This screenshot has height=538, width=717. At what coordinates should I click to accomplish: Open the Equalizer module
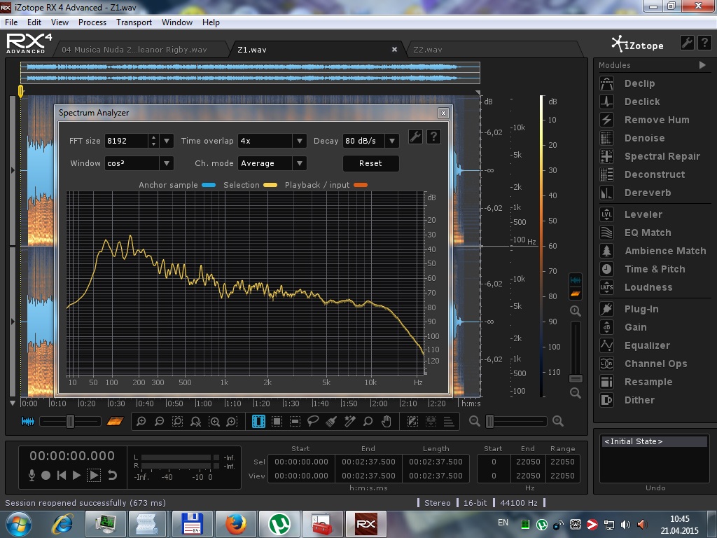(646, 345)
